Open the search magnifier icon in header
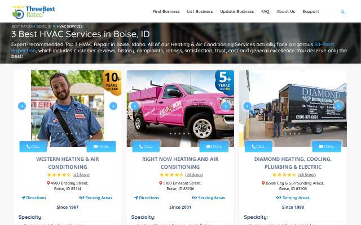The height and width of the screenshot is (225, 361). coord(342,12)
